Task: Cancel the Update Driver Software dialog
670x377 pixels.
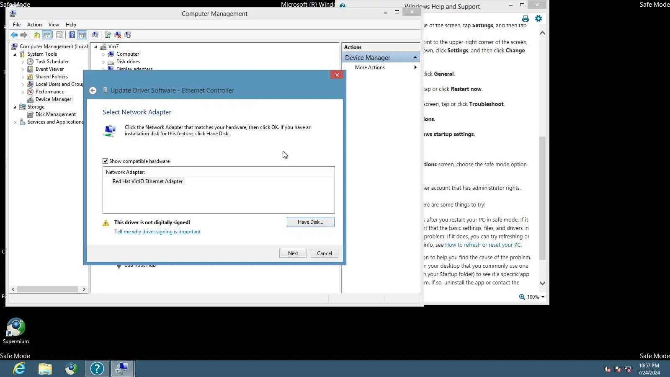Action: 325,253
